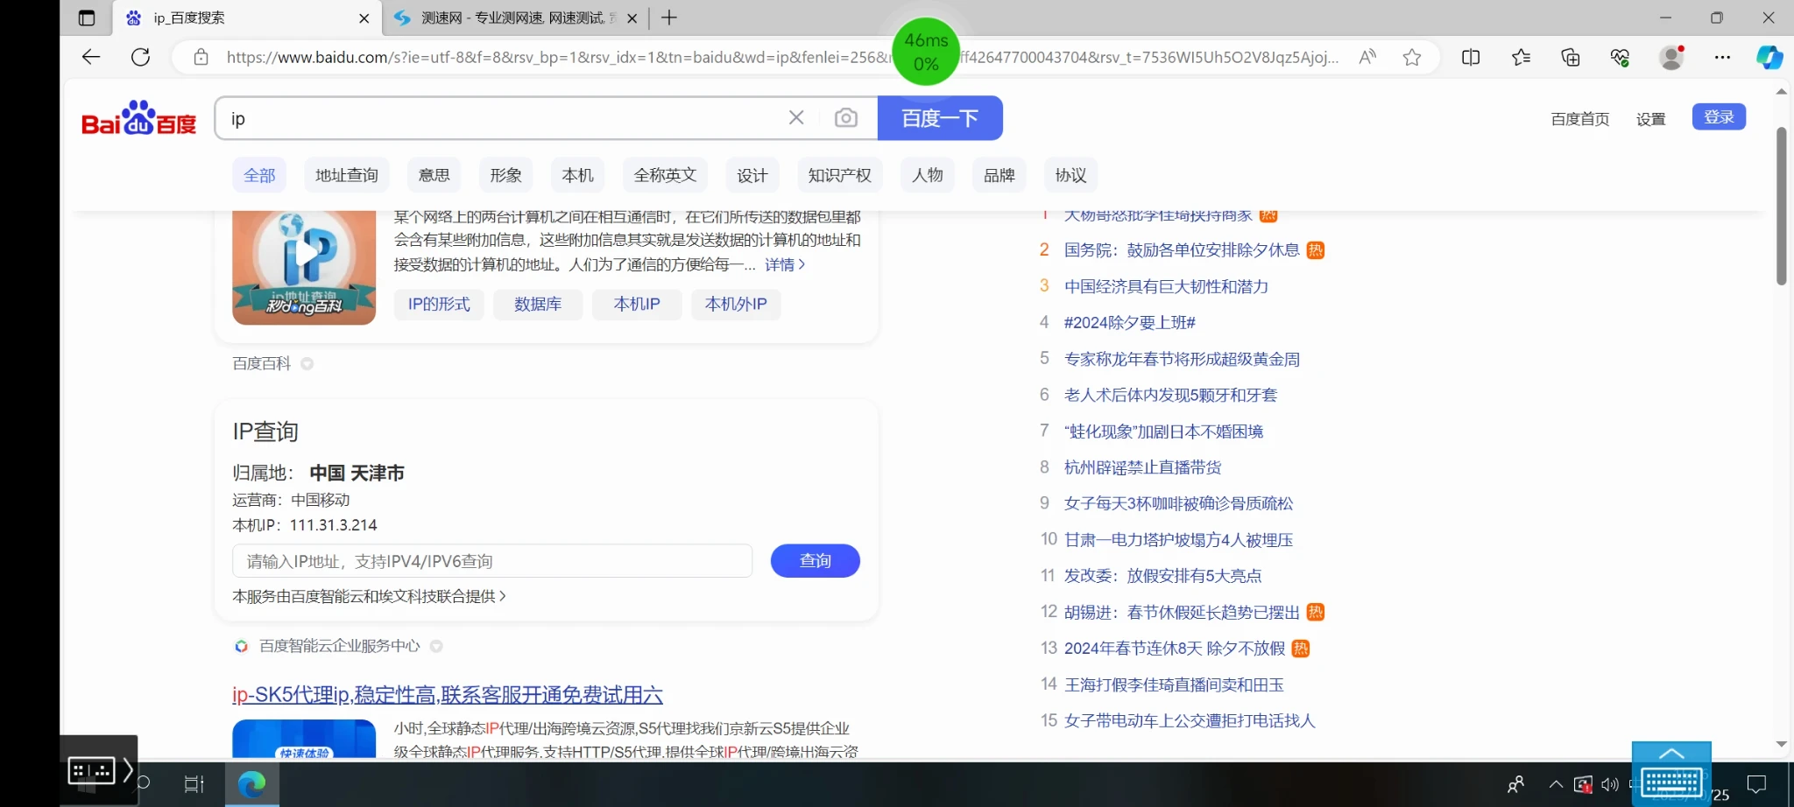
Task: Open Edge split screen icon
Action: (x=1471, y=58)
